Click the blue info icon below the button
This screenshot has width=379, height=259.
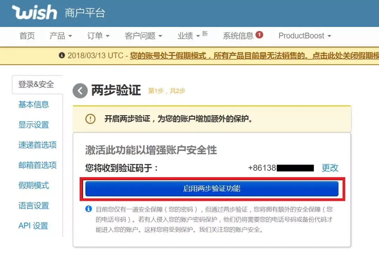pyautogui.click(x=88, y=209)
